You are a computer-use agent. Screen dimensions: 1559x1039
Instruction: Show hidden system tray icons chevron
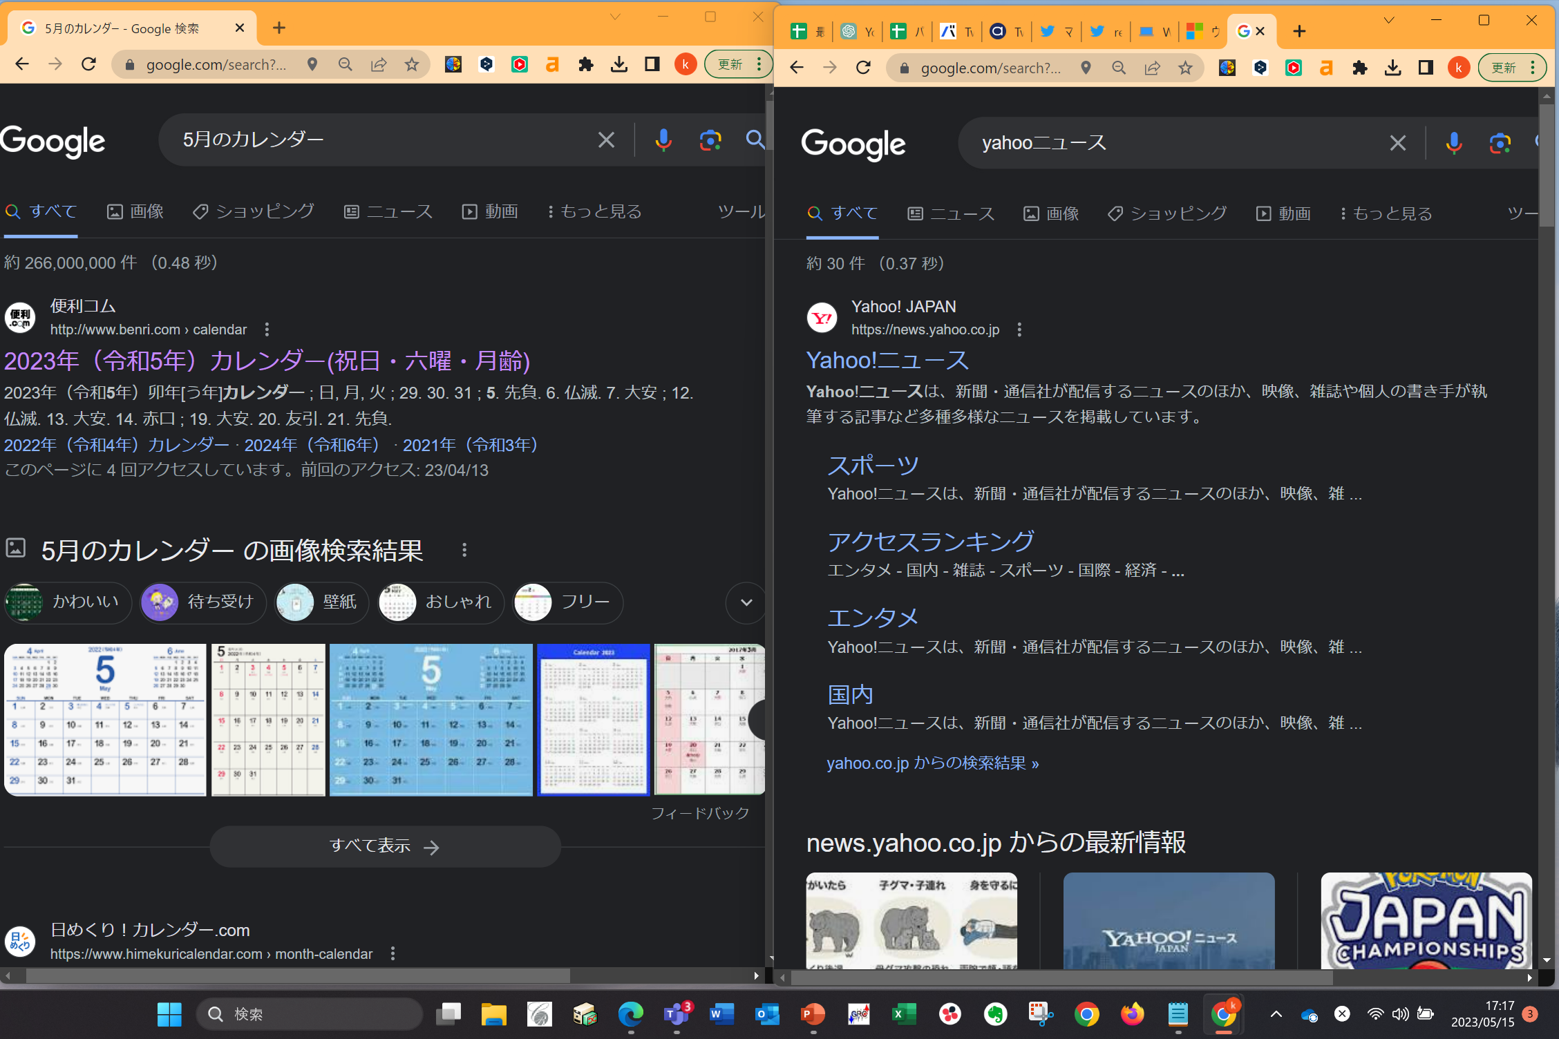(1276, 1013)
